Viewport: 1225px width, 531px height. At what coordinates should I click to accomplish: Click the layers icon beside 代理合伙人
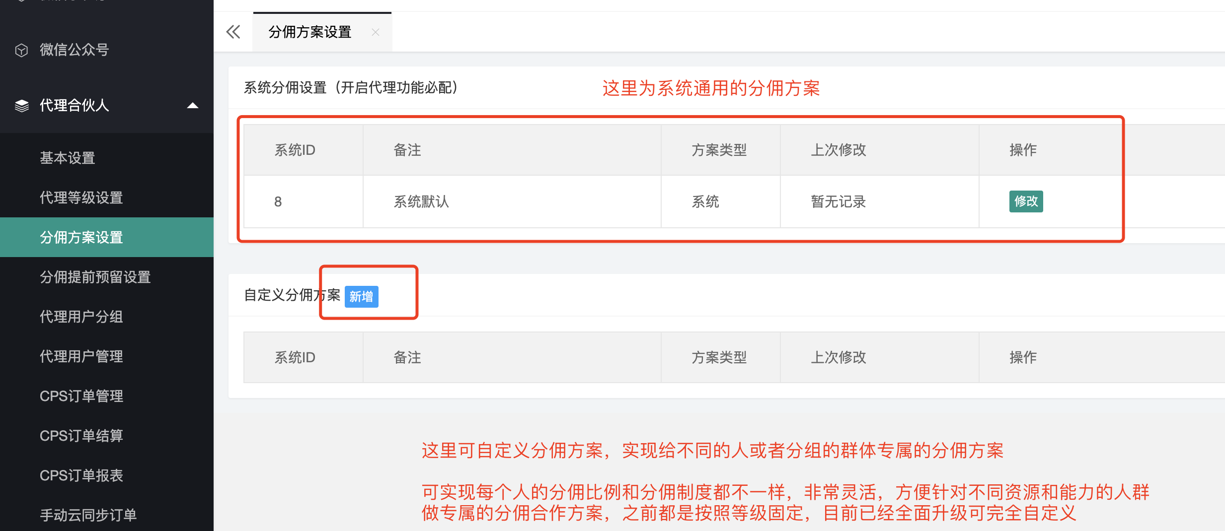22,105
